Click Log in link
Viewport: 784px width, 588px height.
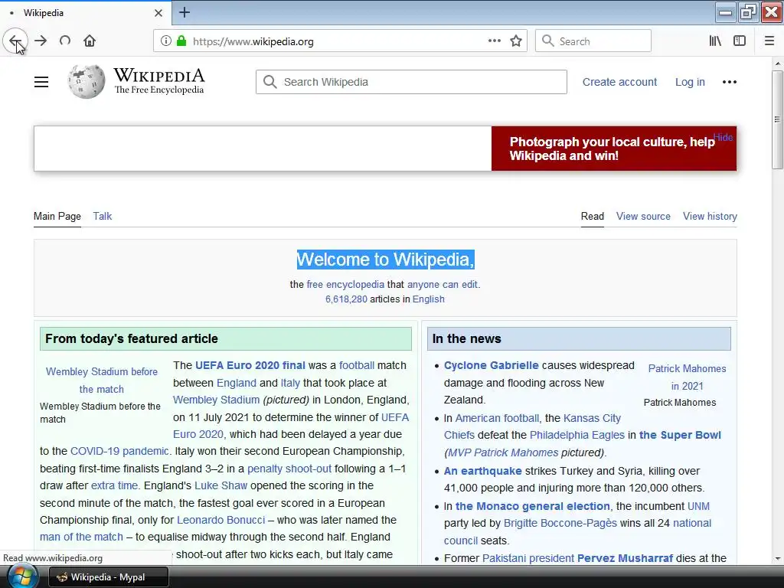pyautogui.click(x=690, y=82)
